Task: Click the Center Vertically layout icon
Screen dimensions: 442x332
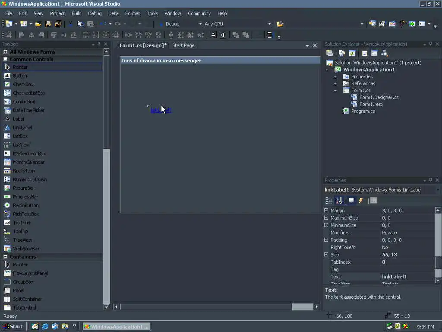Action: click(223, 35)
